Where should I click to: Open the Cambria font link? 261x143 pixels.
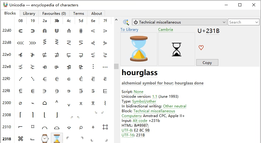point(165,30)
